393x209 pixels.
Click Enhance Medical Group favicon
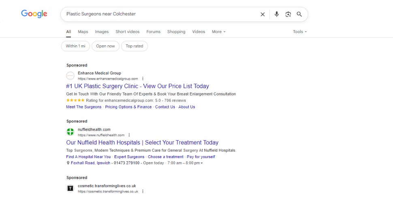point(70,76)
